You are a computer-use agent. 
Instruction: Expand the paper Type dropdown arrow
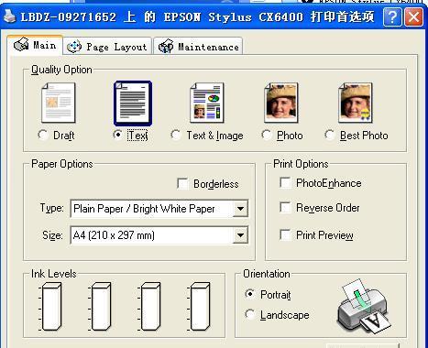click(x=240, y=209)
